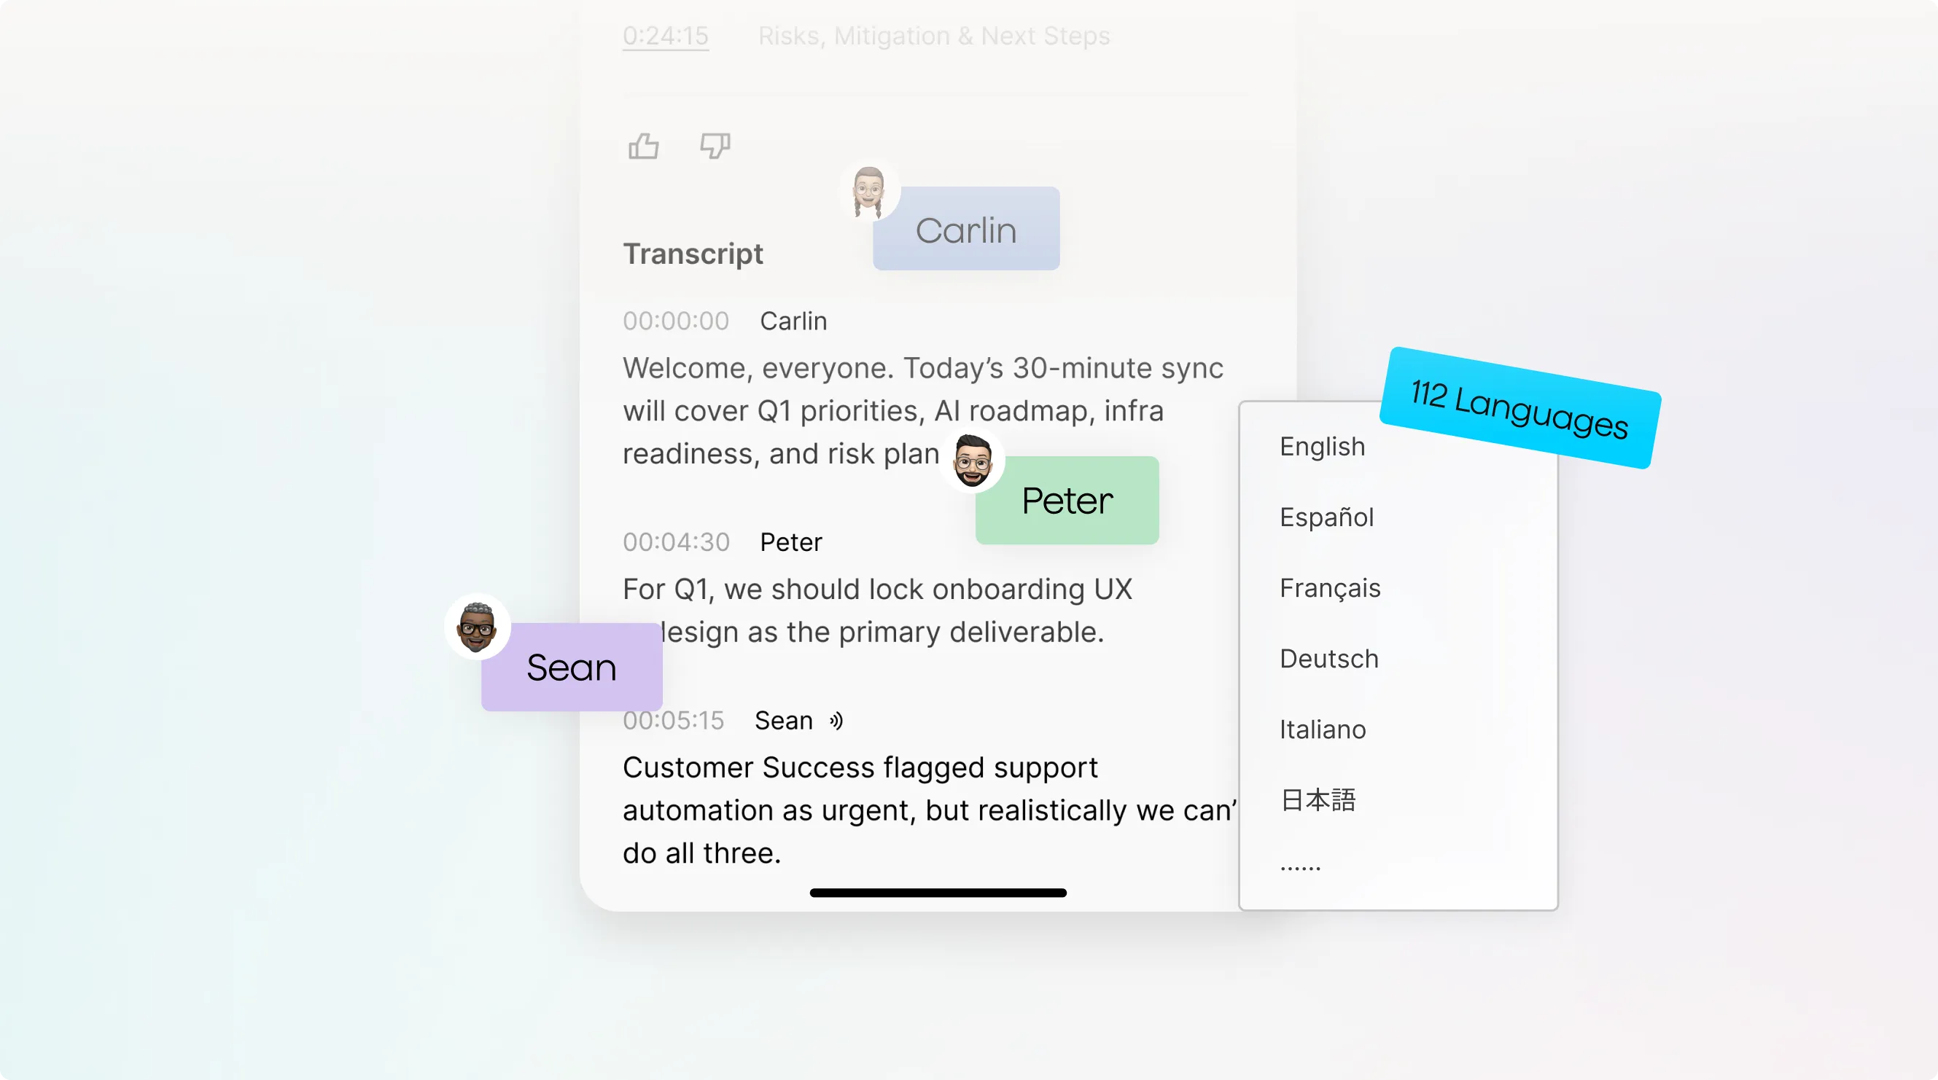Click the thumbs down feedback icon
The width and height of the screenshot is (1938, 1080).
715,146
